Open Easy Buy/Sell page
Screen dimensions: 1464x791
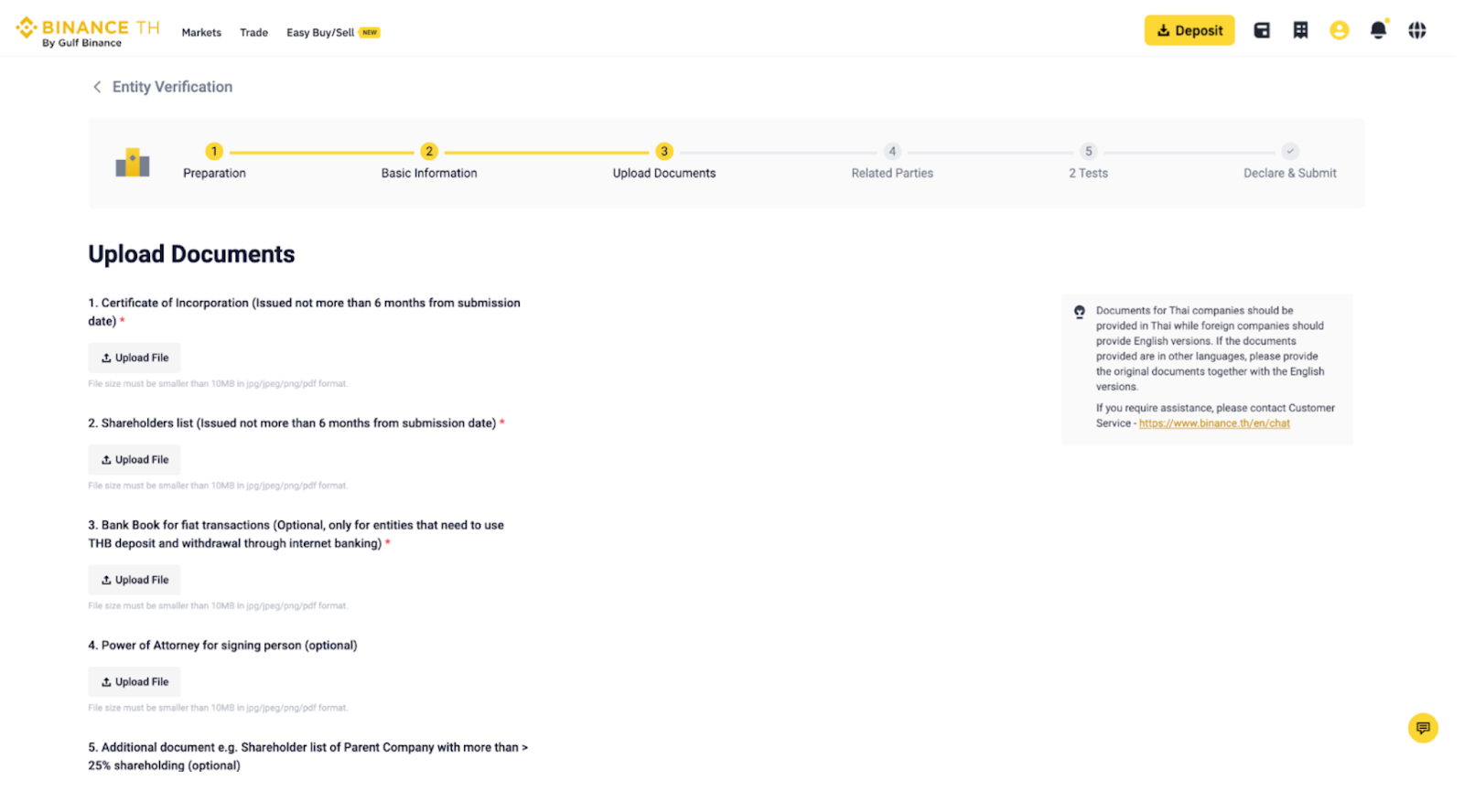tap(320, 33)
